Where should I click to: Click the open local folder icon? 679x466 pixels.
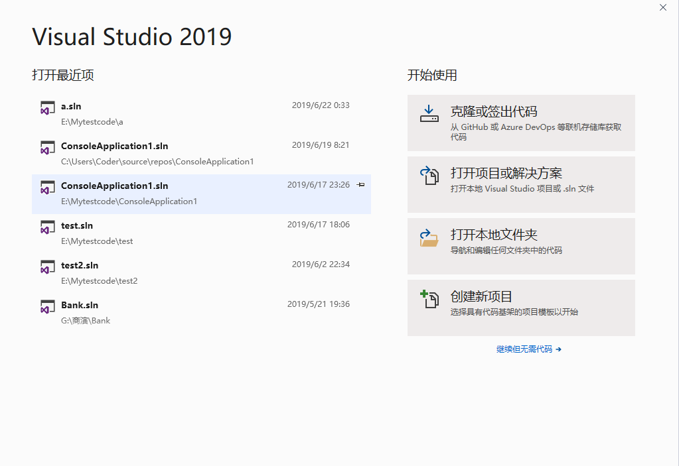point(429,238)
